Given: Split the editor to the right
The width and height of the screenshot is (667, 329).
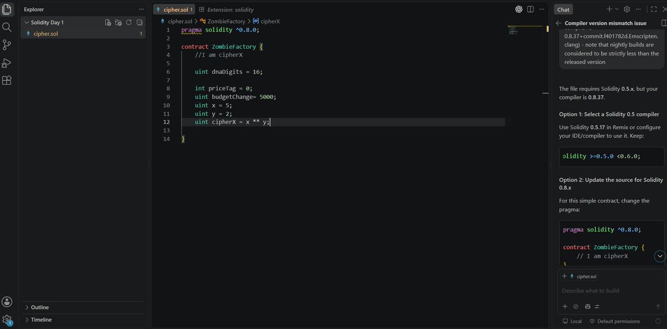Looking at the screenshot, I should pyautogui.click(x=530, y=9).
